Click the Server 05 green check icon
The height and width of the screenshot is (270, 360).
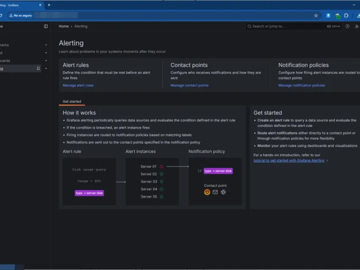point(162,197)
